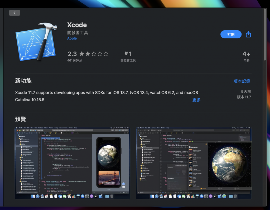Click the 461份評分 ratings count
Viewport: 270px width, 210px height.
[x=75, y=60]
